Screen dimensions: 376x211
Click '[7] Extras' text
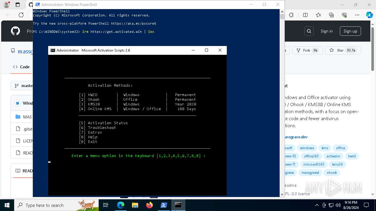[90, 132]
